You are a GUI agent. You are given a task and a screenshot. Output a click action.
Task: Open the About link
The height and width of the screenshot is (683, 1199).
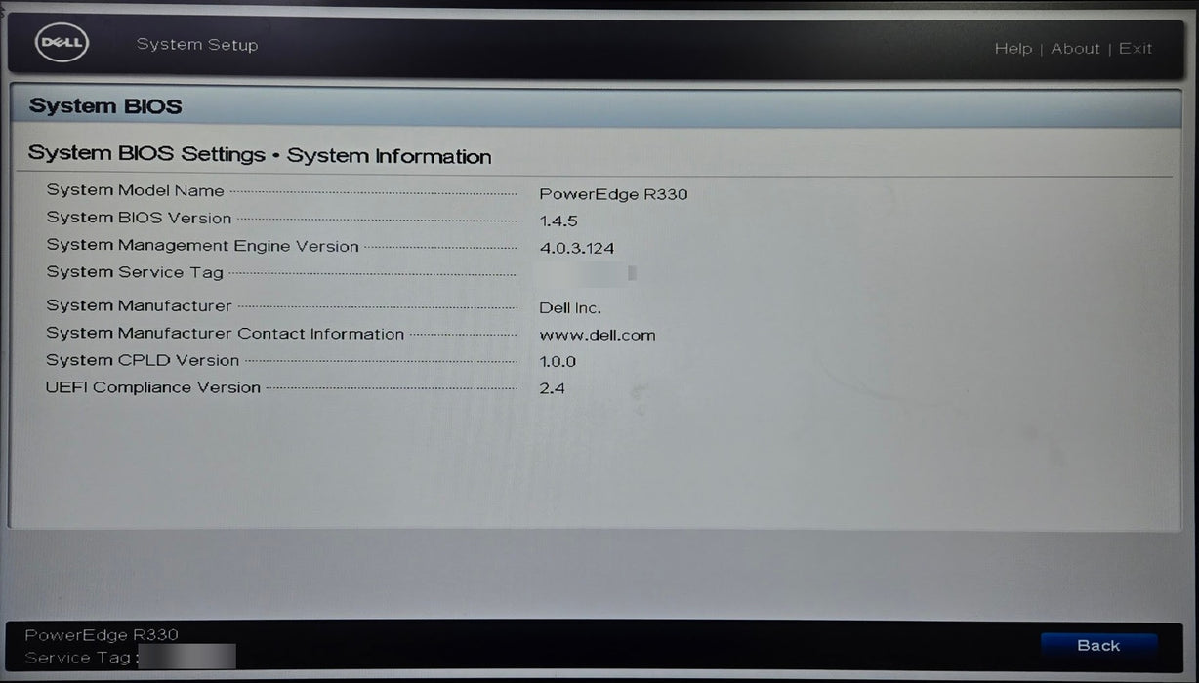click(1075, 49)
